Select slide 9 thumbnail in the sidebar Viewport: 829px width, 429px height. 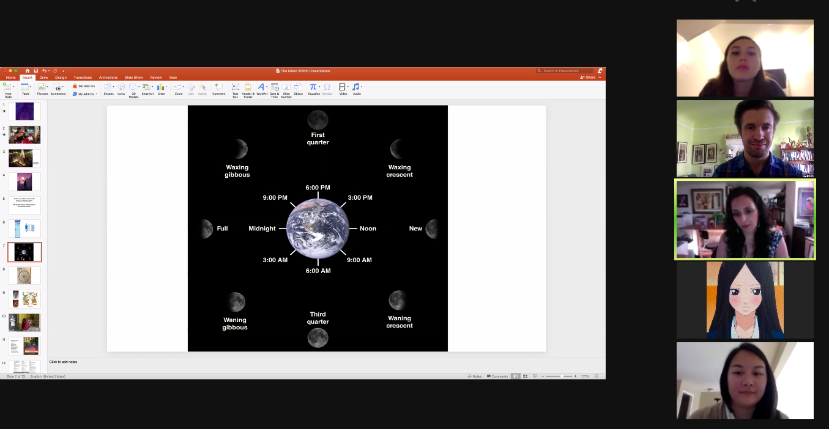tap(24, 299)
